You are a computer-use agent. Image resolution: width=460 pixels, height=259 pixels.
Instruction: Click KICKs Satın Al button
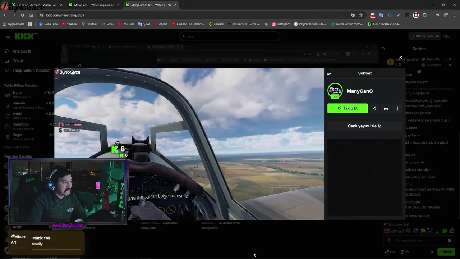coord(425,36)
